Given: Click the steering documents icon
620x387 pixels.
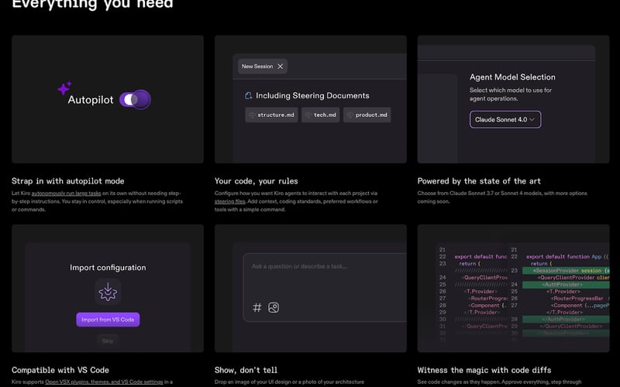Looking at the screenshot, I should pos(248,95).
